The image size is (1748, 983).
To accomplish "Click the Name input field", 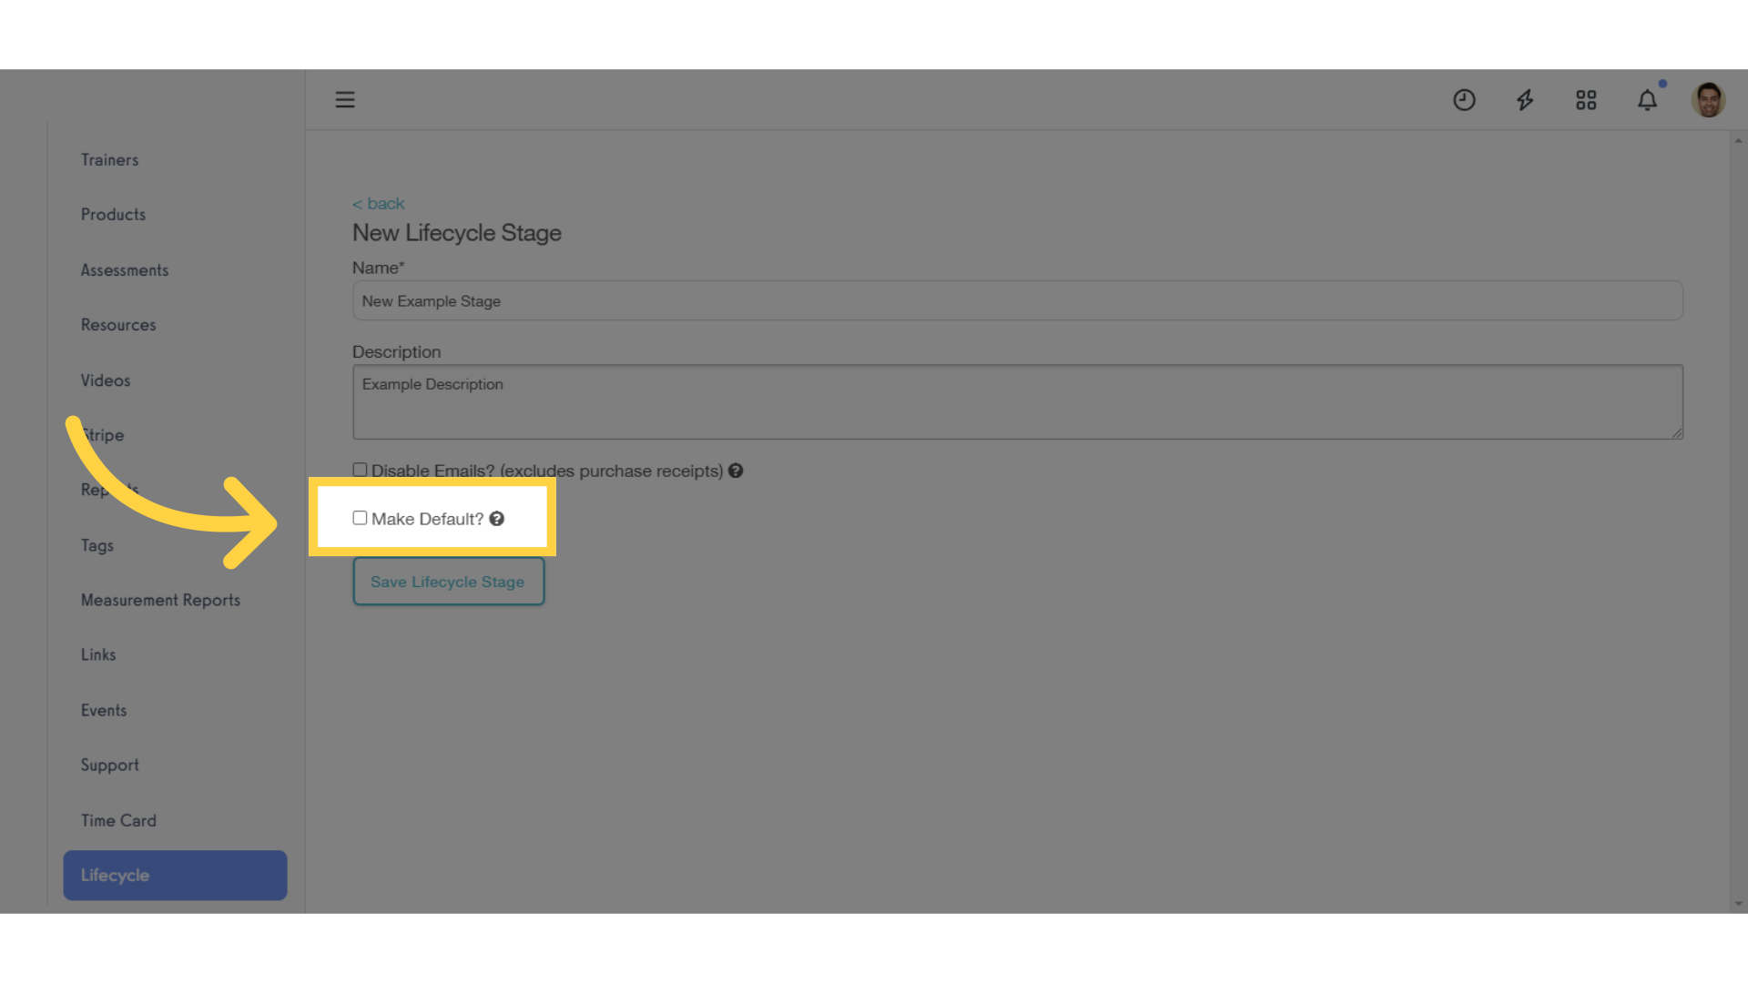I will tap(1016, 300).
